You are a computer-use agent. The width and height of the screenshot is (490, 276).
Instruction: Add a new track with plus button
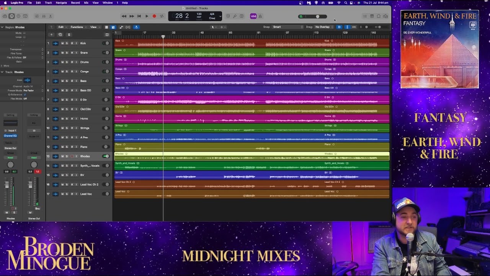[52, 34]
